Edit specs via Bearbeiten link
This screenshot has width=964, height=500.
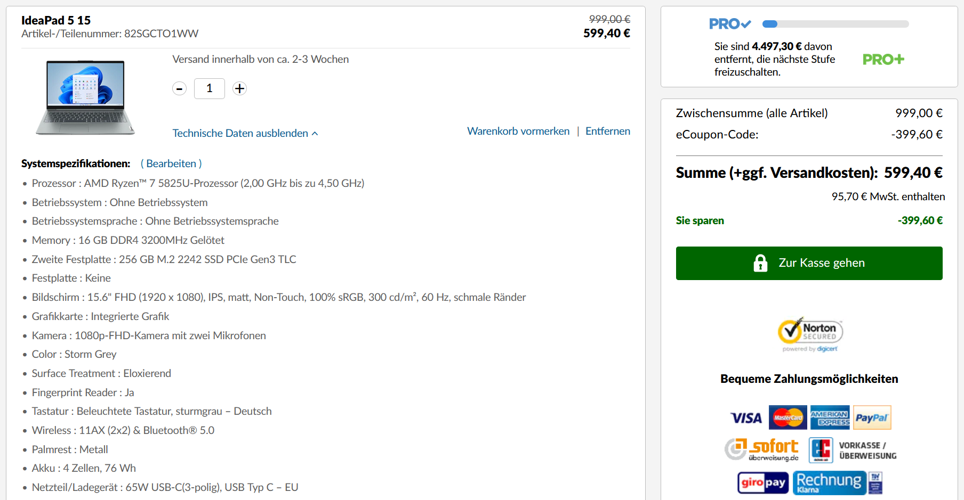[171, 163]
